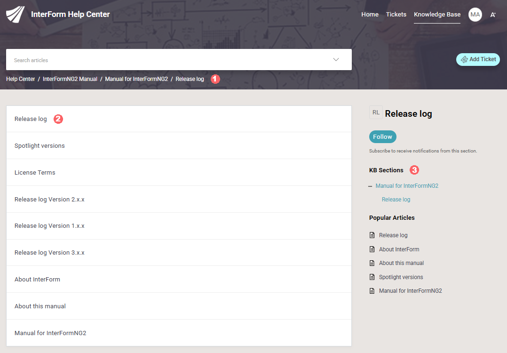This screenshot has width=507, height=353.
Task: Click the InterForm Help Center title
Action: pyautogui.click(x=71, y=14)
